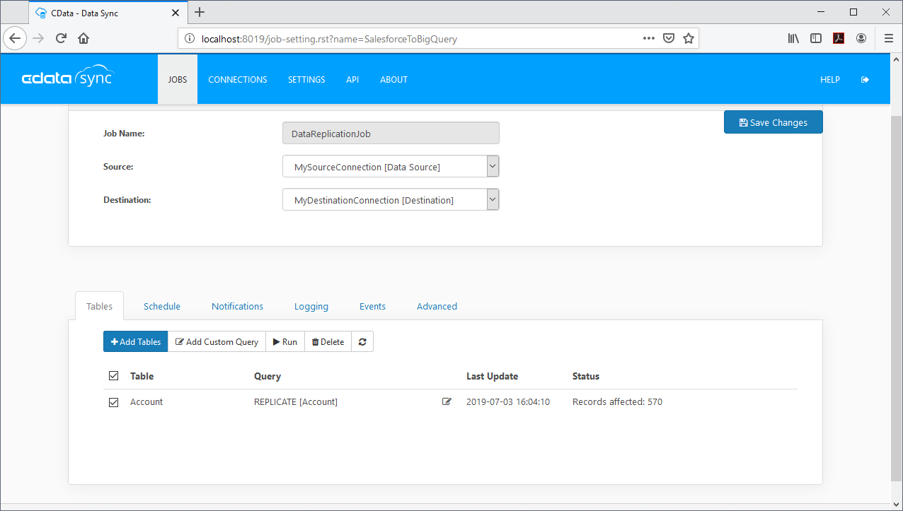The width and height of the screenshot is (903, 511).
Task: Click the 2019-07-03 16:04:10 timestamp
Action: click(x=508, y=401)
